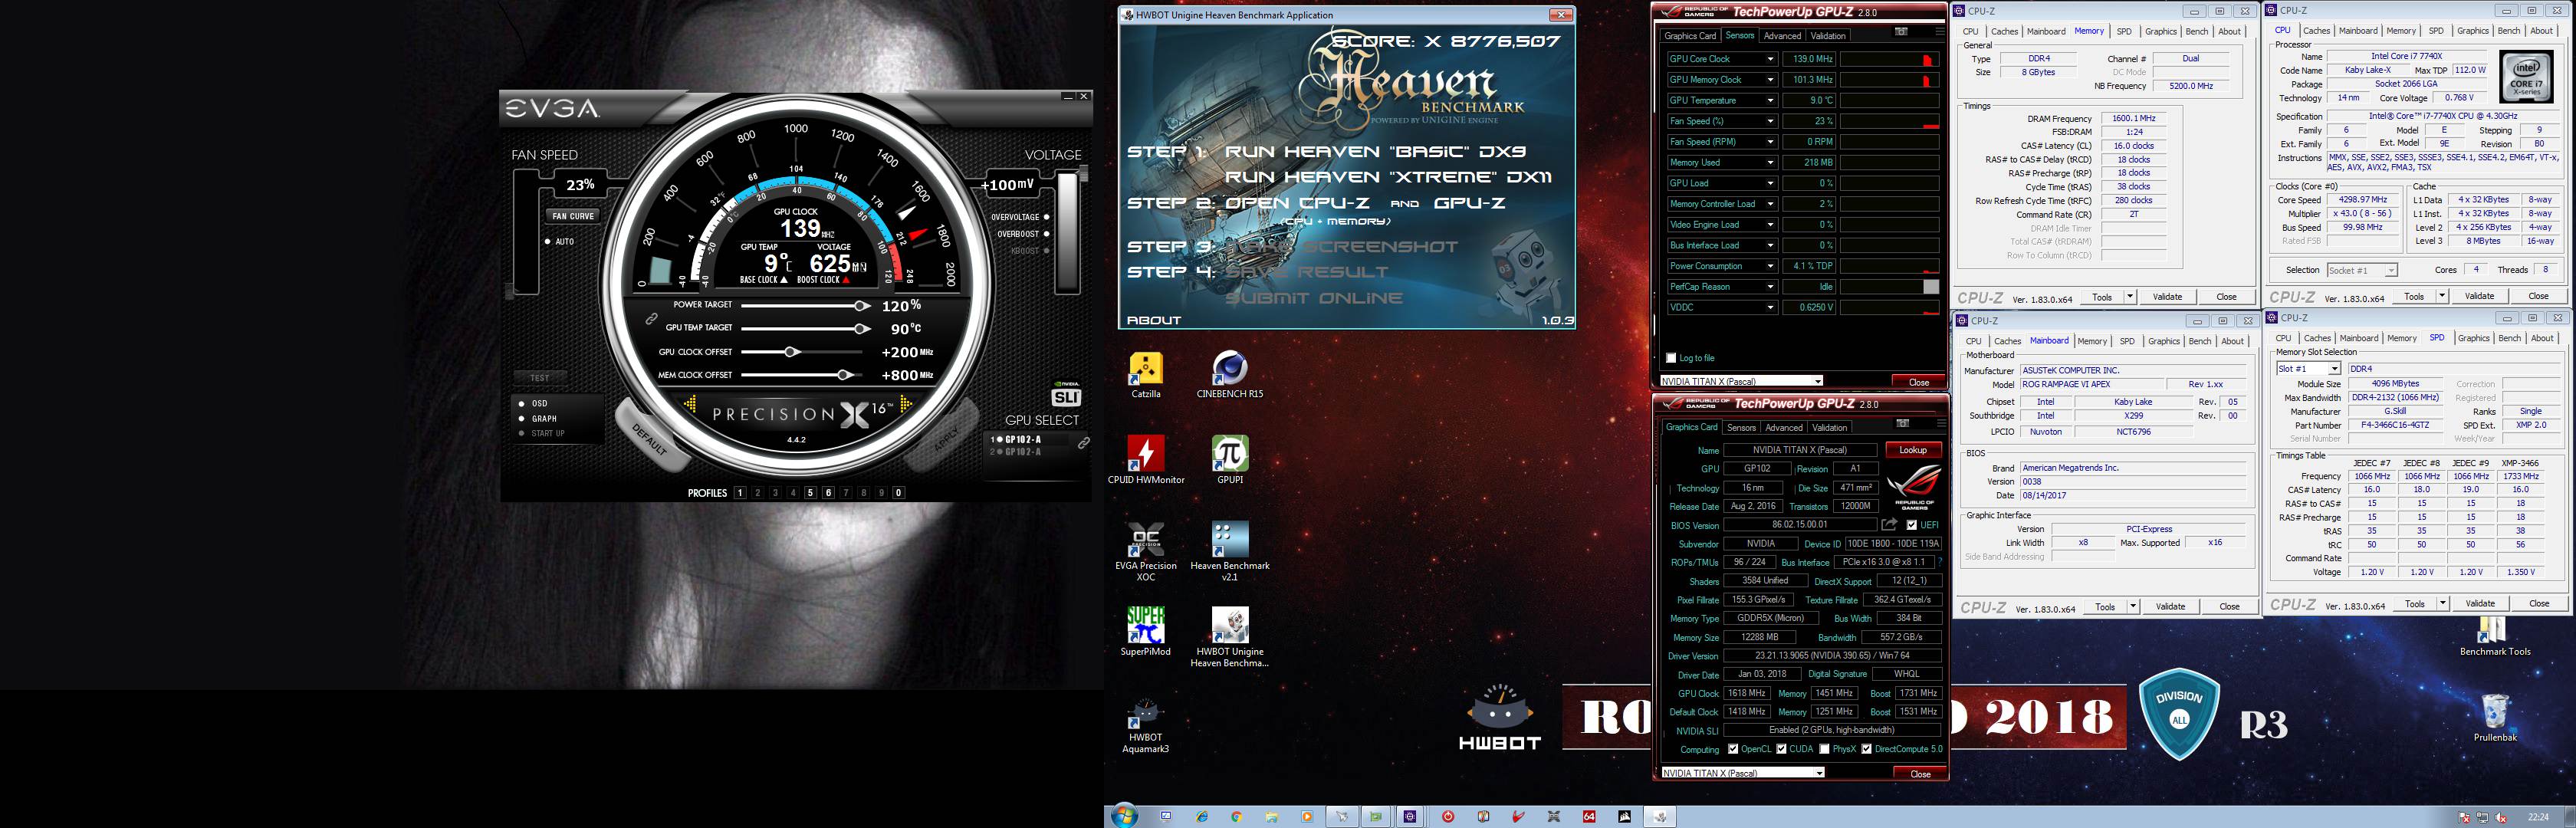Image resolution: width=2576 pixels, height=828 pixels.
Task: Click left yellow arrow beside Precision X logo
Action: pos(690,404)
